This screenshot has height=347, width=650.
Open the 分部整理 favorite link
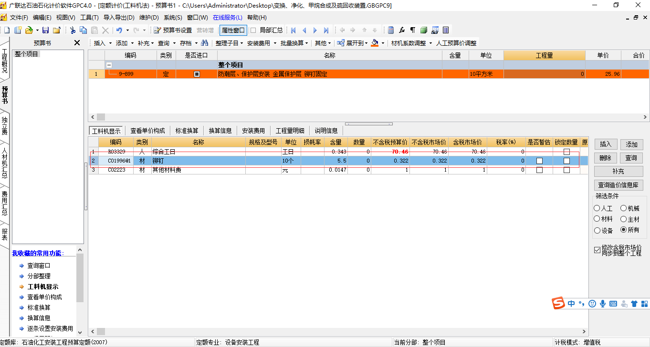pyautogui.click(x=39, y=276)
